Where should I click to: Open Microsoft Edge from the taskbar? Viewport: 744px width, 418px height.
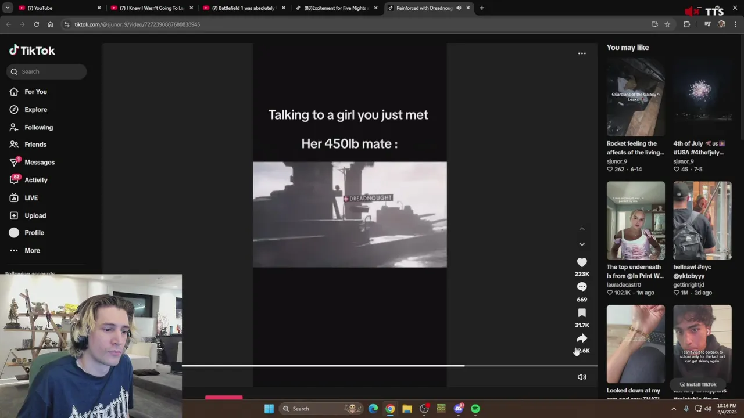[373, 409]
